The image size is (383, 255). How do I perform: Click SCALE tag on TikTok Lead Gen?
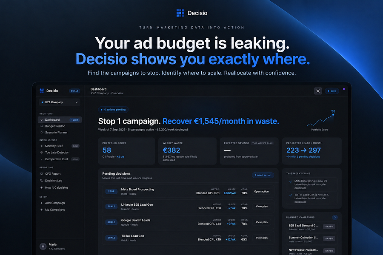click(111, 238)
